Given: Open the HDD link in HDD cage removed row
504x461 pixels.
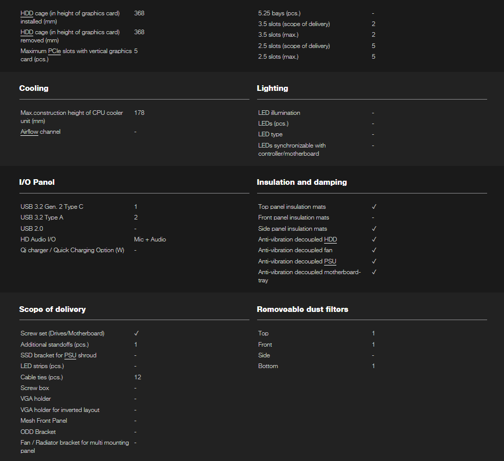Looking at the screenshot, I should [27, 32].
